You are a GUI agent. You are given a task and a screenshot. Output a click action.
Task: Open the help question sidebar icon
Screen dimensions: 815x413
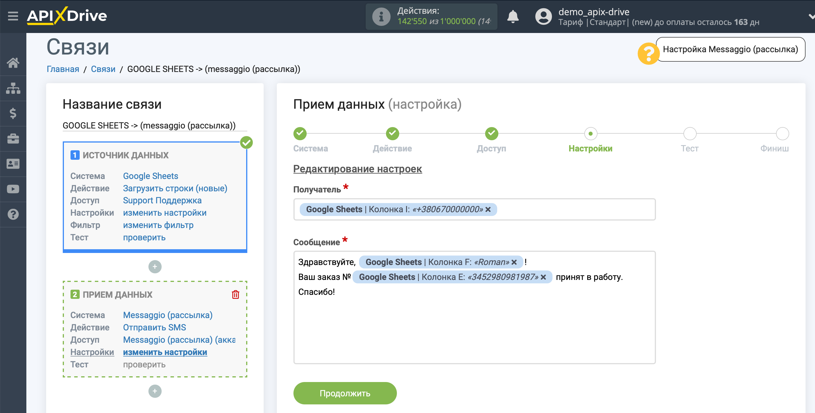click(x=13, y=215)
